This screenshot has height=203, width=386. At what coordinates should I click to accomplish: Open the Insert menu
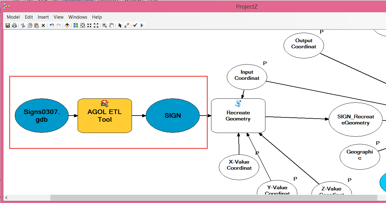43,17
